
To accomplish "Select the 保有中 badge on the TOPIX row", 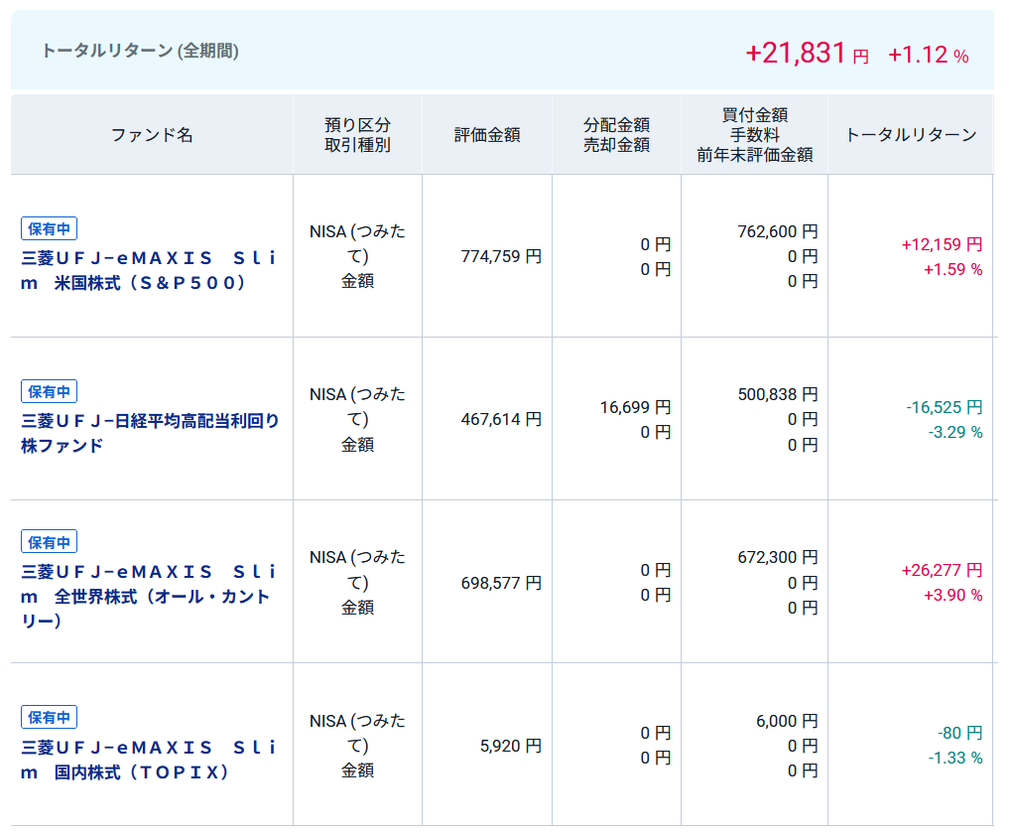I will point(49,717).
